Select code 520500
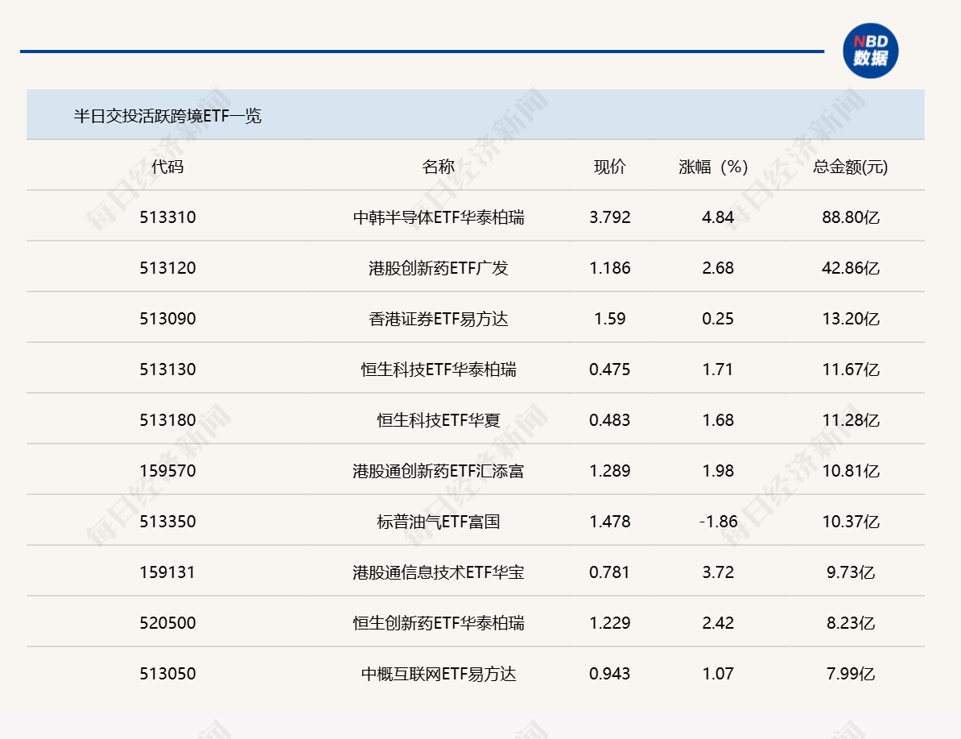Image resolution: width=961 pixels, height=739 pixels. [x=168, y=624]
